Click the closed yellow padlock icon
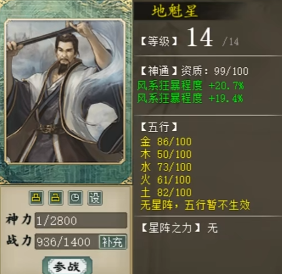This screenshot has height=274, width=282. [x=36, y=198]
